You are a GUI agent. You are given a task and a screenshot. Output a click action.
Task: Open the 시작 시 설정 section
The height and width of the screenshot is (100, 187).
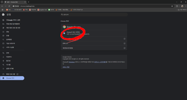click(12, 47)
